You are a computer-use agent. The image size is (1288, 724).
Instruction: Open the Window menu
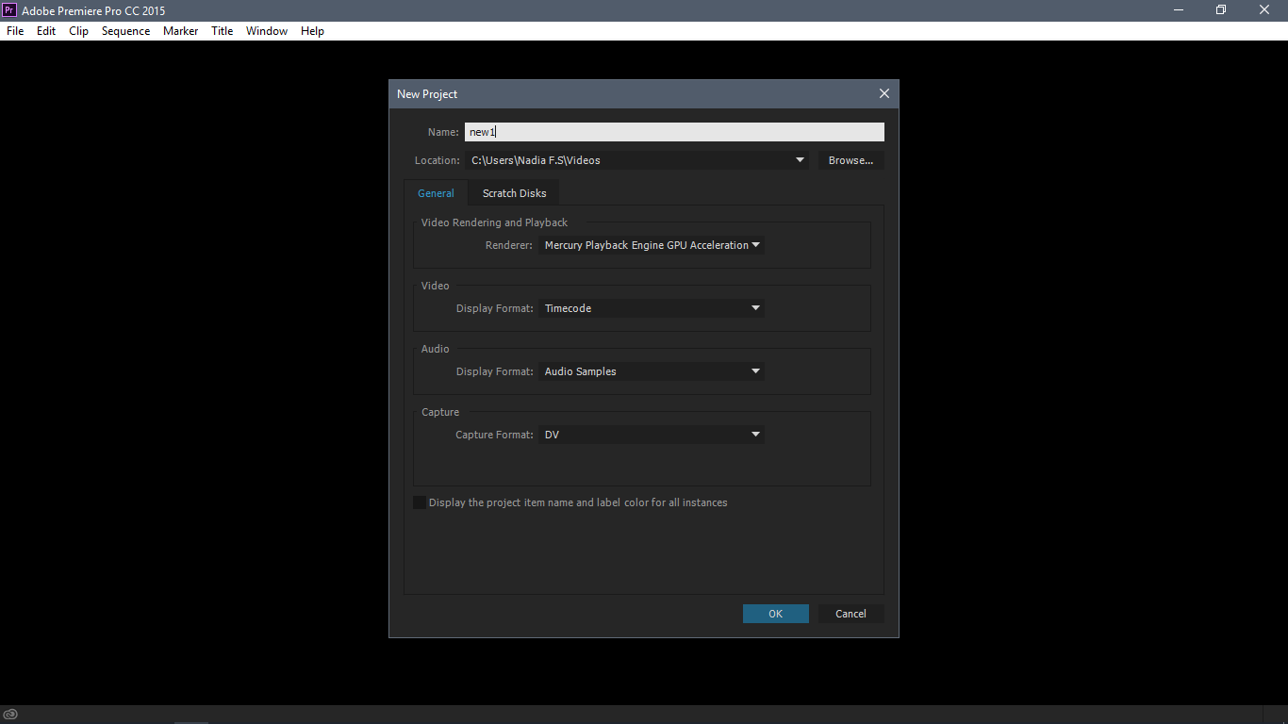(267, 31)
